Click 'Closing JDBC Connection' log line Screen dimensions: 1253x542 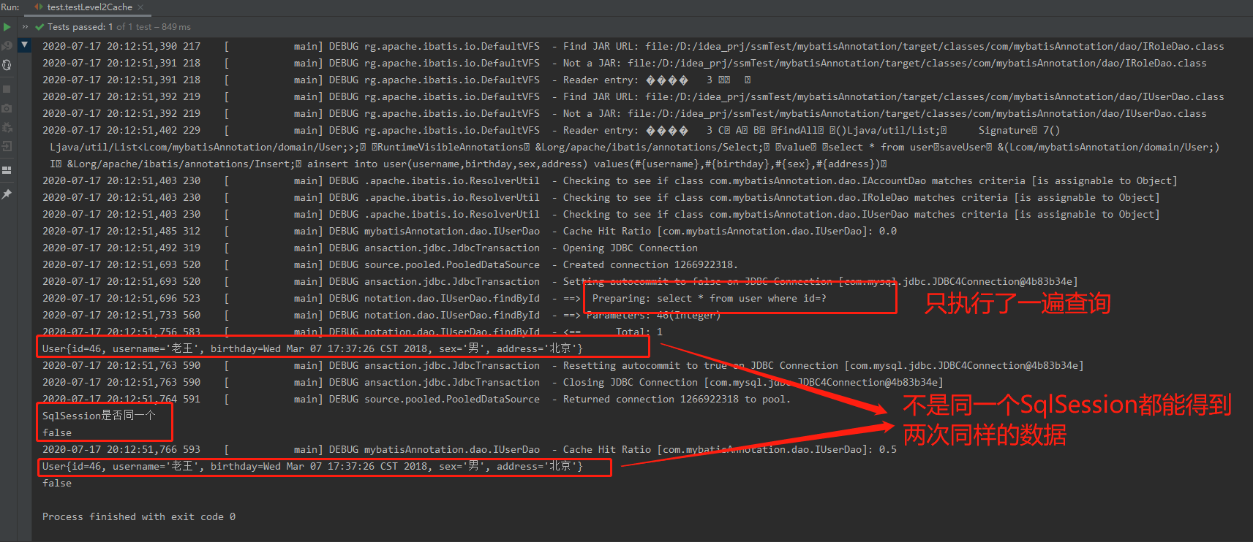point(492,382)
